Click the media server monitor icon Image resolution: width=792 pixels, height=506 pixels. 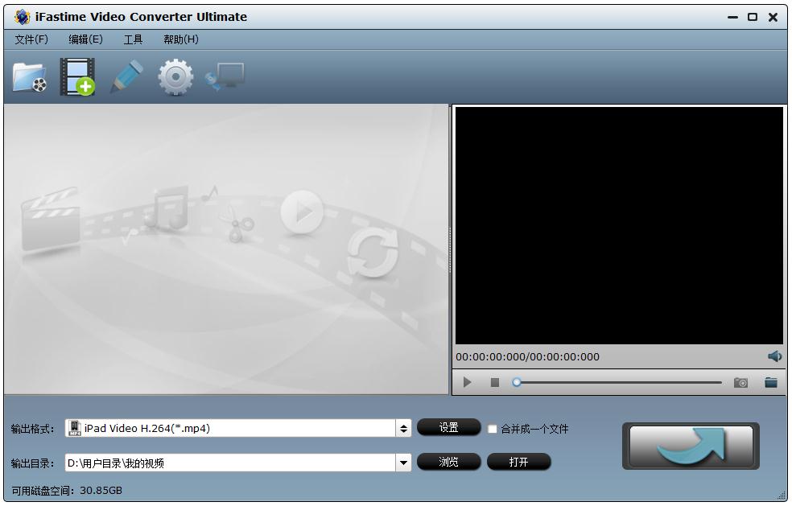coord(225,77)
